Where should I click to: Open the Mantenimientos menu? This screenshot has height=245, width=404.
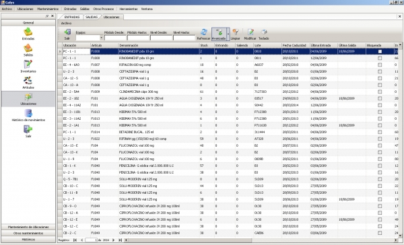tap(48, 9)
